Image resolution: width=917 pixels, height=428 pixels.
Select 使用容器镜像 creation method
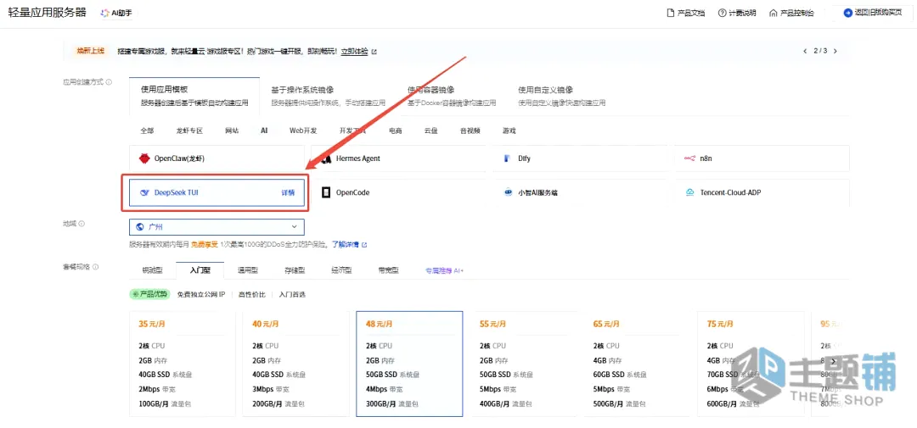click(452, 96)
